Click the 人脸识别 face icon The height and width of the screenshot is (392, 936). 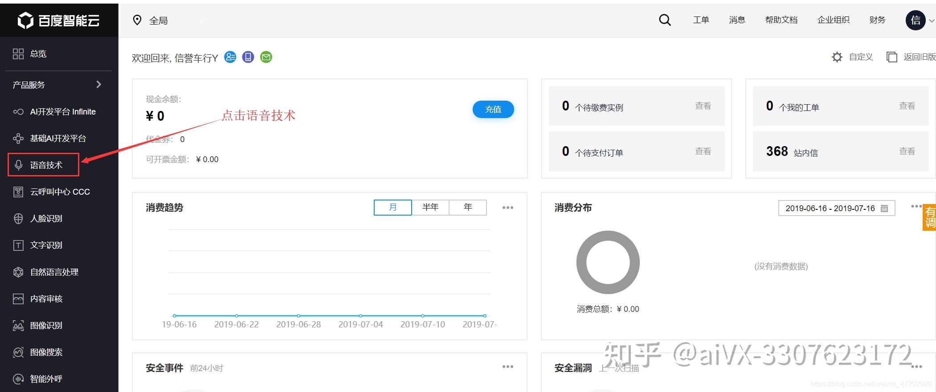tap(18, 219)
